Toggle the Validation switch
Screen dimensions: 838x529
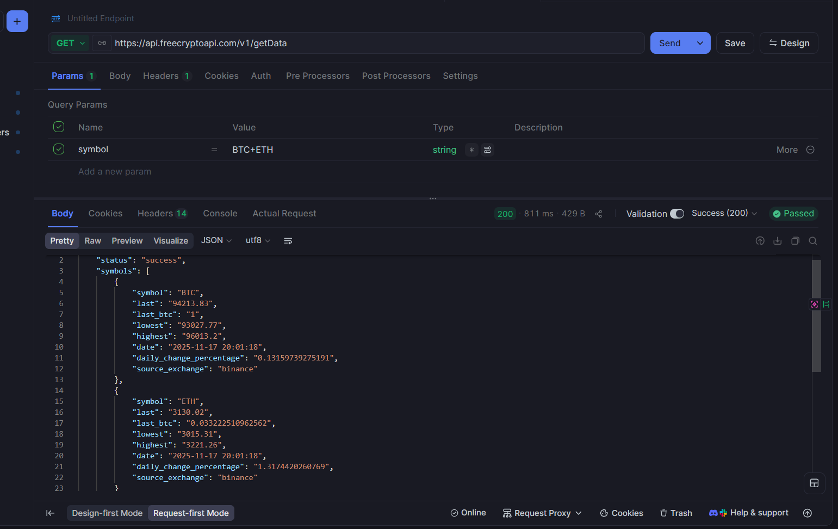coord(677,214)
